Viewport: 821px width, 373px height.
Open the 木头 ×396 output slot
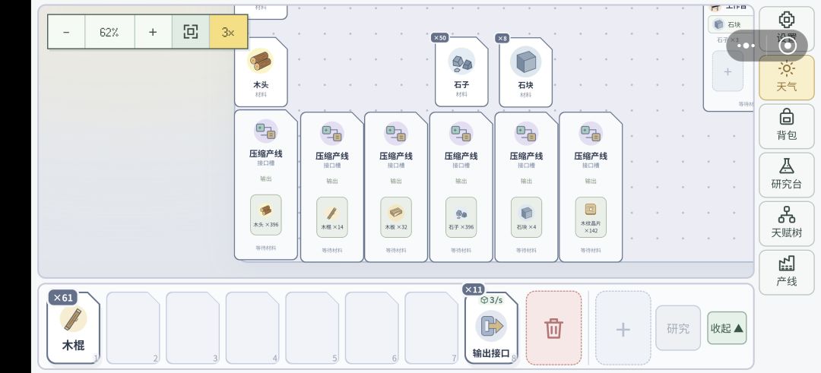[266, 215]
